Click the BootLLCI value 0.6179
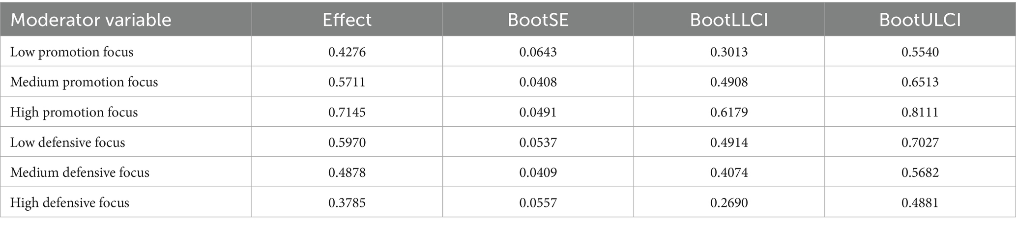The width and height of the screenshot is (1016, 226). coord(729,112)
